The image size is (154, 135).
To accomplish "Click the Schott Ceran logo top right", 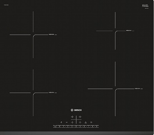I will coord(145,6).
